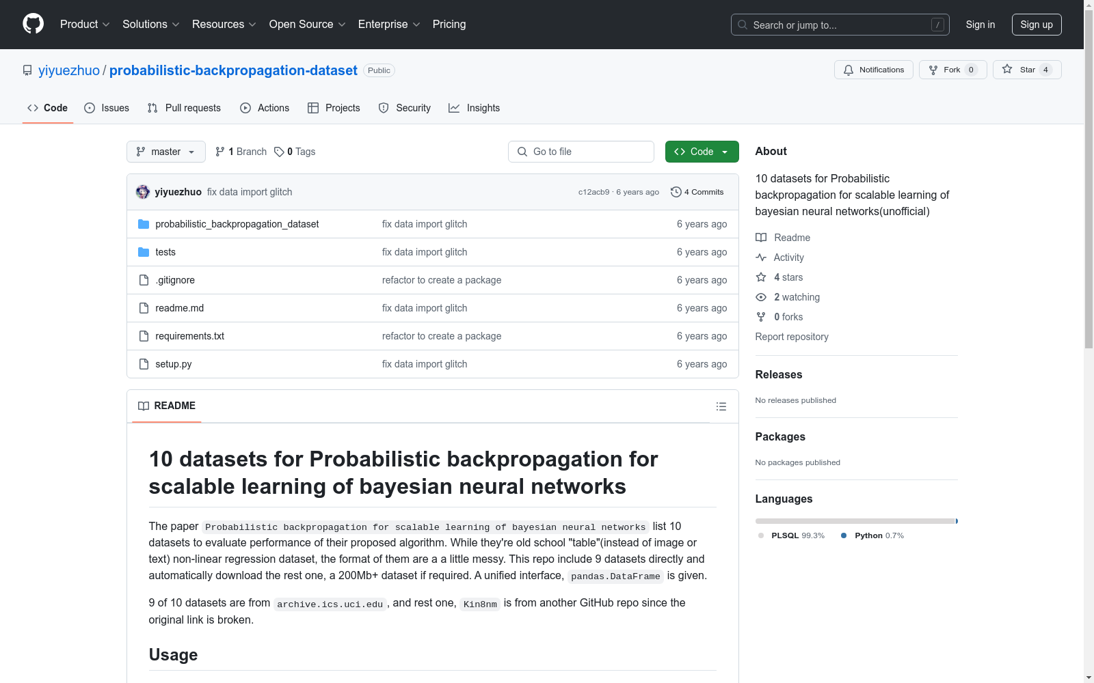The width and height of the screenshot is (1094, 683).
Task: Switch to the Code tab
Action: (x=48, y=108)
